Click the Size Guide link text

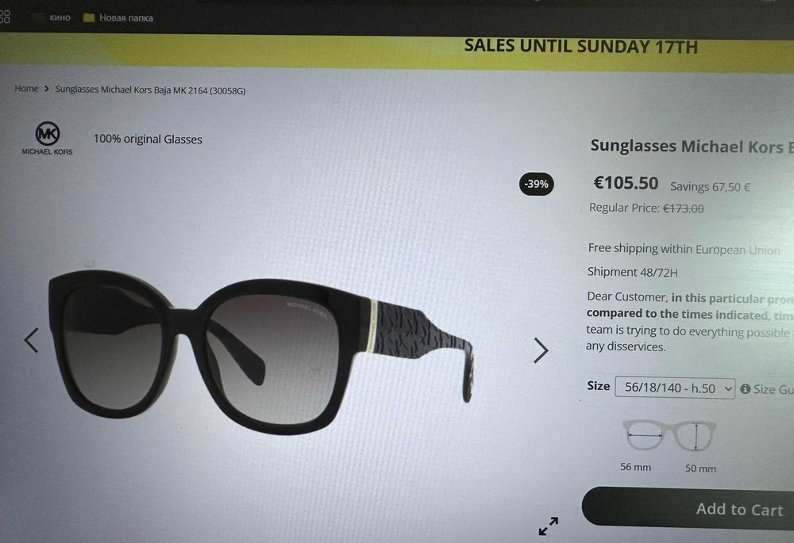(773, 389)
